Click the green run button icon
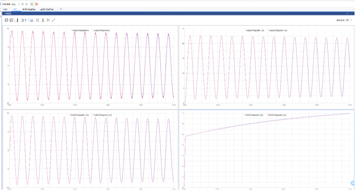The image size is (355, 190). click(32, 4)
